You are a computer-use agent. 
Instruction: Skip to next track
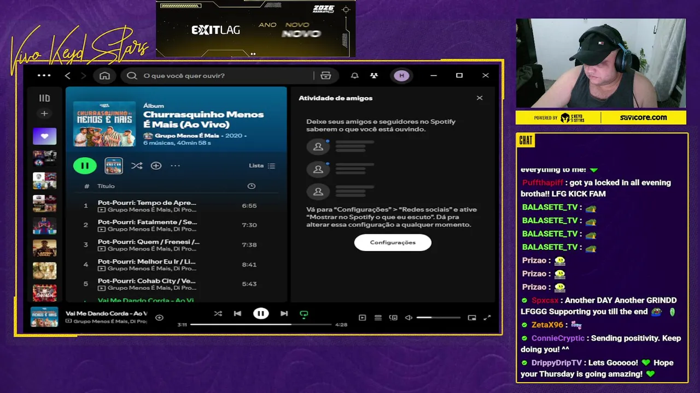(284, 313)
